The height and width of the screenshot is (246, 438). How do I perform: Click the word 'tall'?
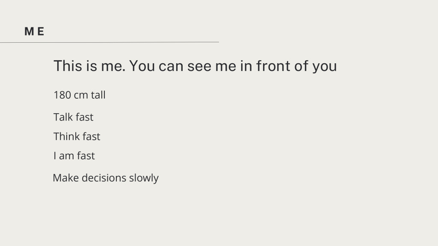pyautogui.click(x=98, y=95)
